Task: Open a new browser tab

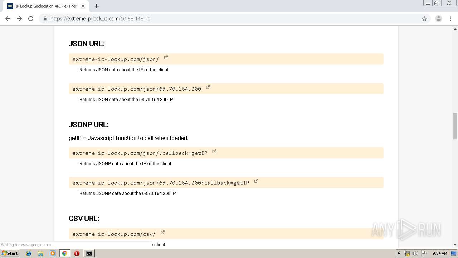Action: [97, 6]
